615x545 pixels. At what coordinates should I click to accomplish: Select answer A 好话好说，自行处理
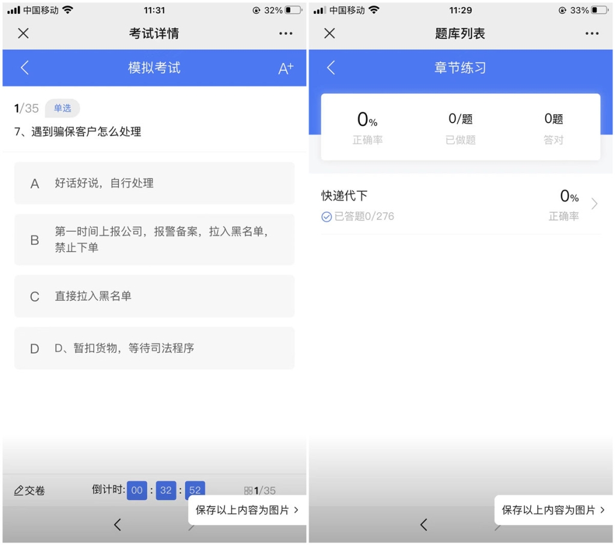pyautogui.click(x=154, y=183)
